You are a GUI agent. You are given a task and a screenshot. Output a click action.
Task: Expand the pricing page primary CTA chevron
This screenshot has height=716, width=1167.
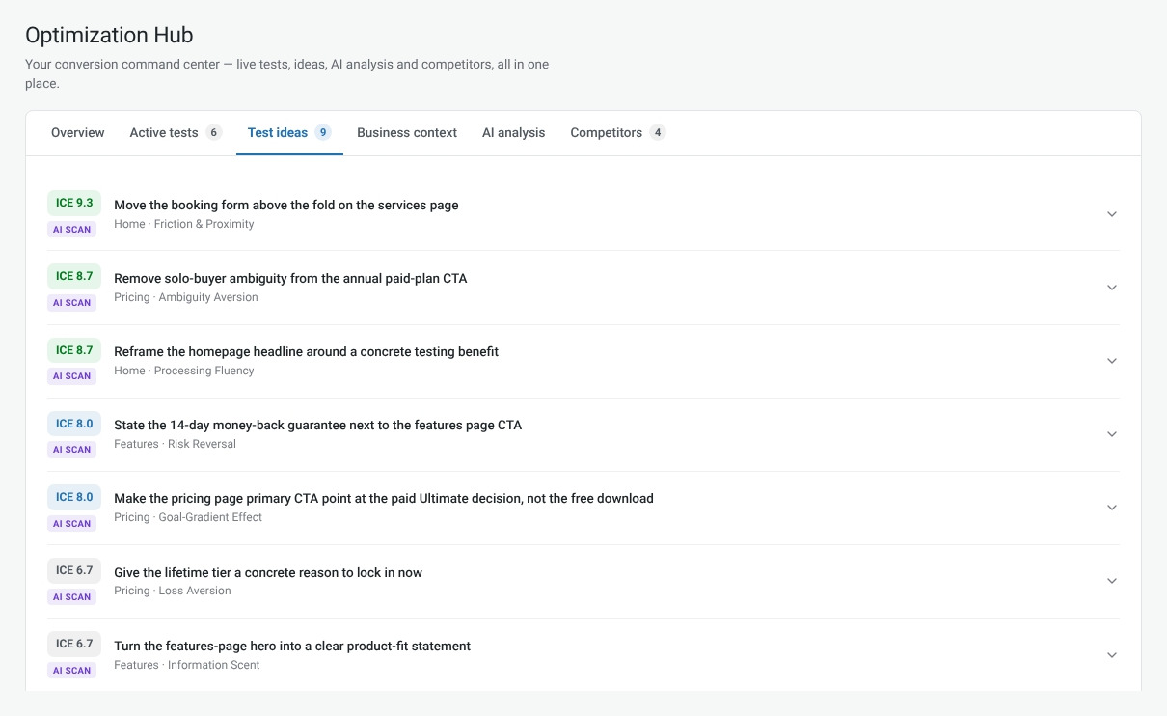(1111, 508)
